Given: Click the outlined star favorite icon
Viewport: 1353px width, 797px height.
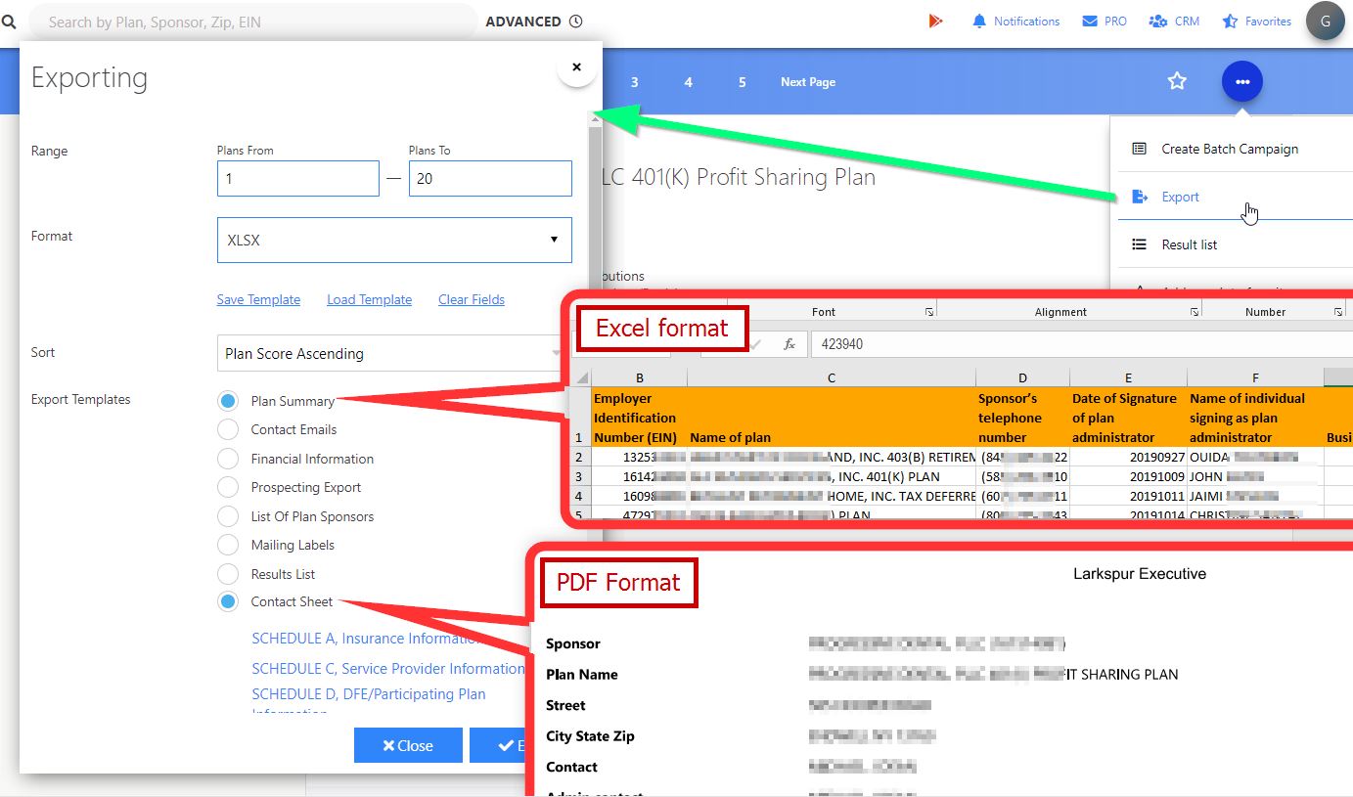Looking at the screenshot, I should pyautogui.click(x=1177, y=82).
